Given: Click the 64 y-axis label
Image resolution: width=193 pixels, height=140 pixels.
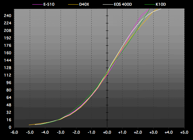Looking at the screenshot, I should coord(9,97).
